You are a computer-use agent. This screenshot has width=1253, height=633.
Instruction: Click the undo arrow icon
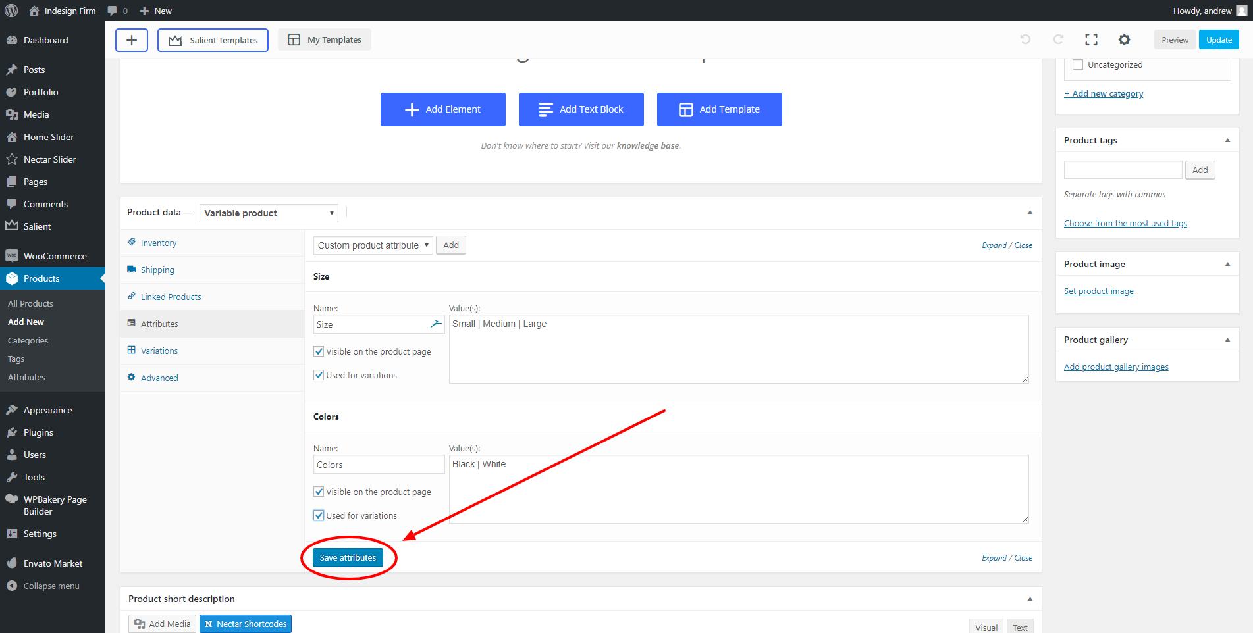tap(1025, 39)
